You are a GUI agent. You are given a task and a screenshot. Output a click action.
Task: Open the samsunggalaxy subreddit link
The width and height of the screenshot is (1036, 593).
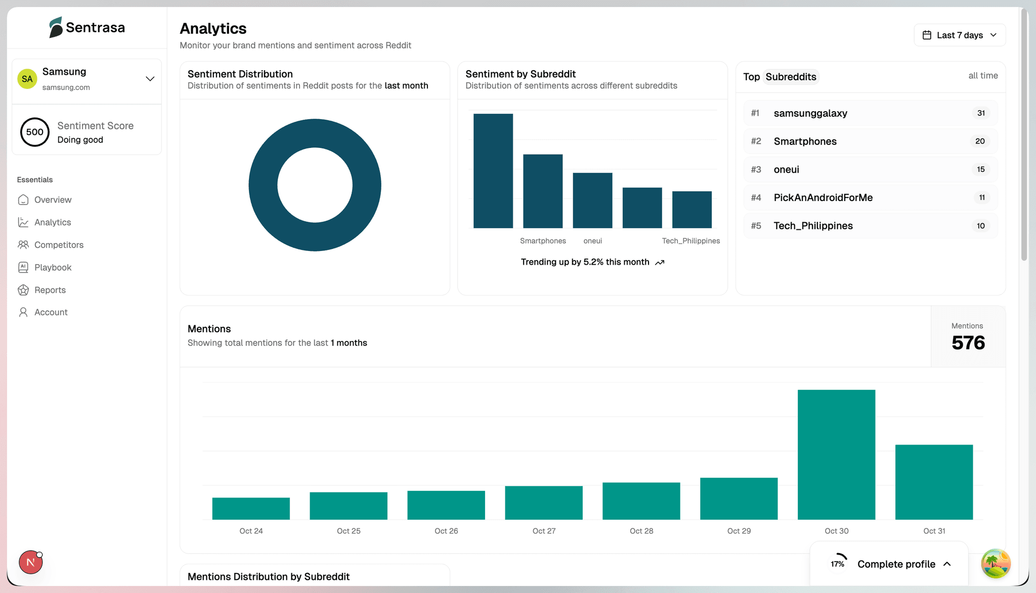(x=810, y=113)
